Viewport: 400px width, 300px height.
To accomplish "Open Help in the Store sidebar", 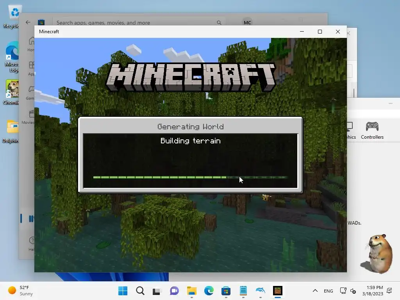I will click(31, 244).
